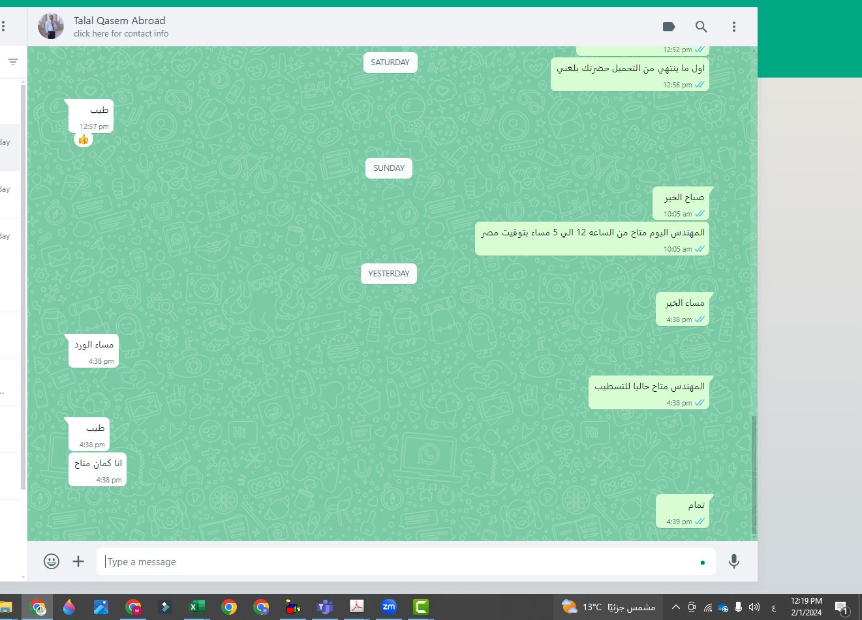Open Camtasia green icon in taskbar

pyautogui.click(x=420, y=607)
